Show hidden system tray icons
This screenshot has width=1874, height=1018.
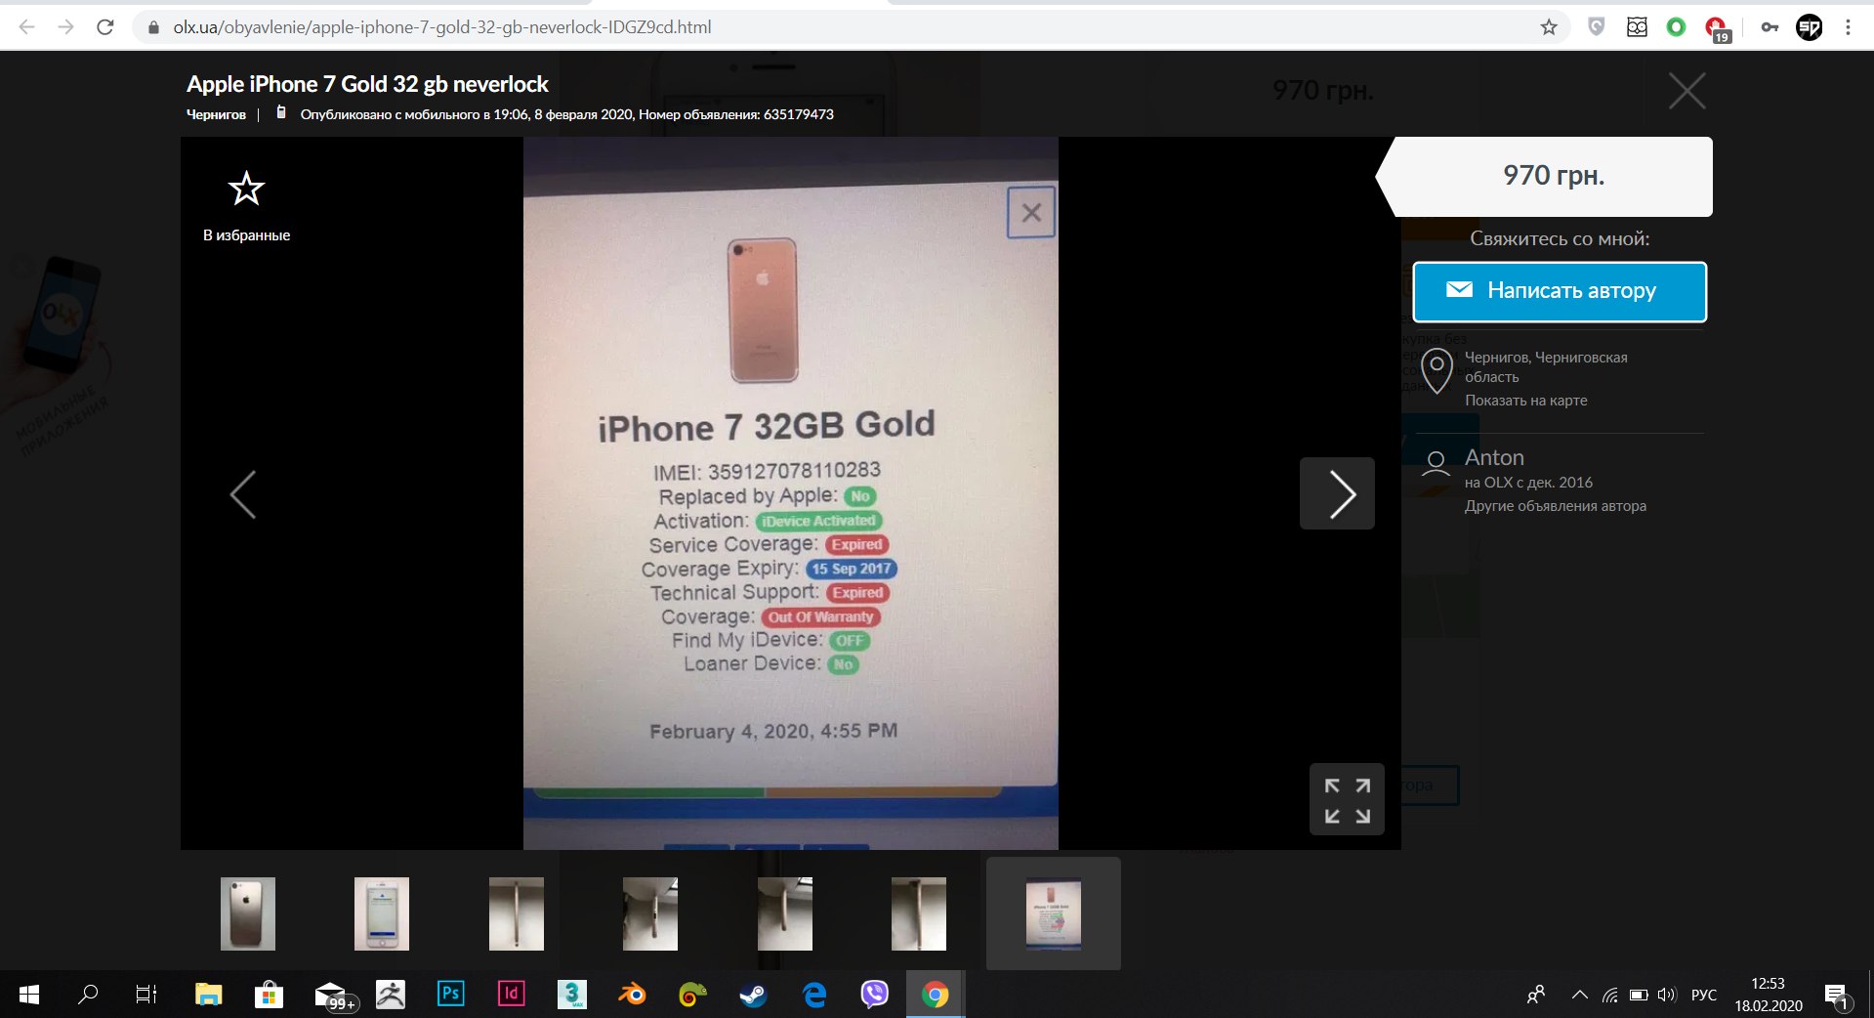[1579, 996]
